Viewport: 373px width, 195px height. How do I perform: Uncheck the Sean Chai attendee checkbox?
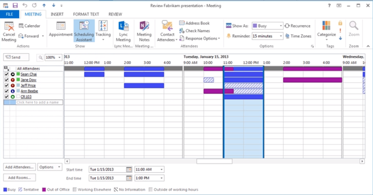point(6,74)
